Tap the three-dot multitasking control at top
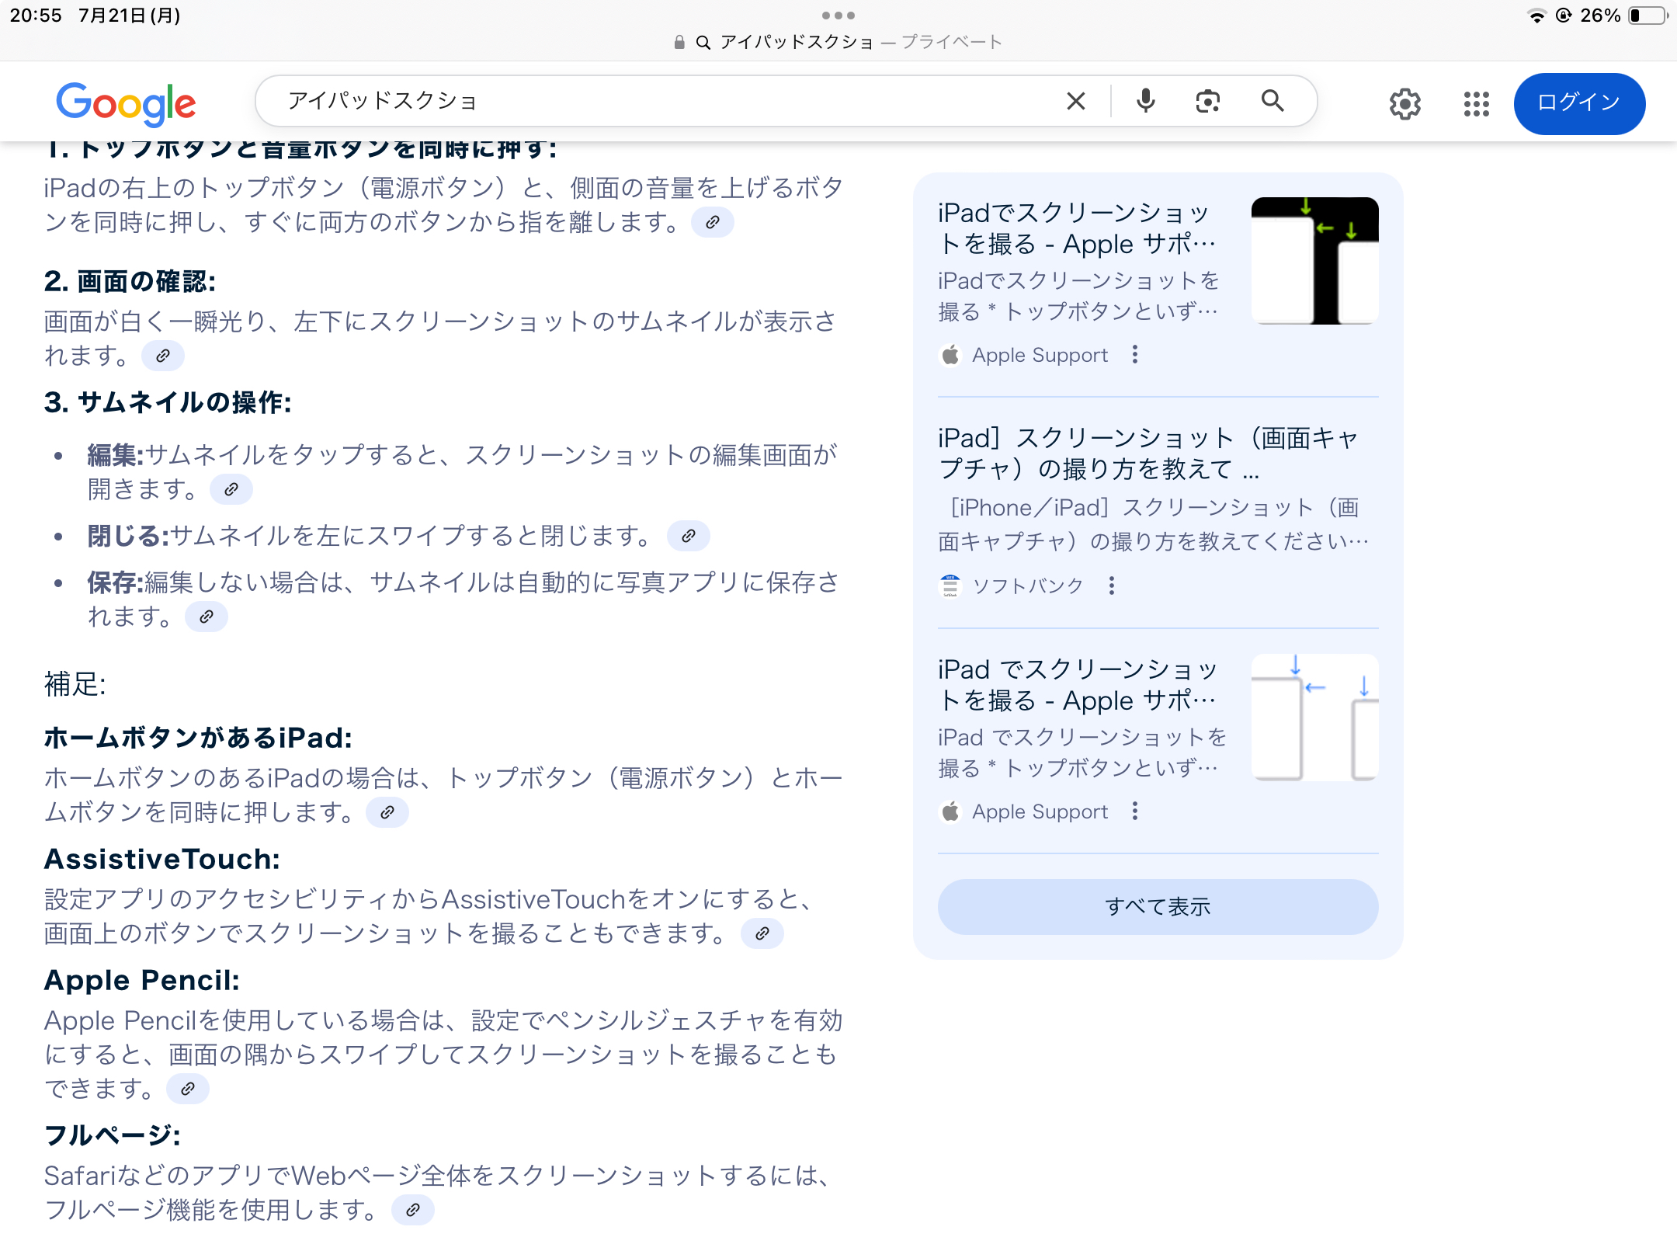This screenshot has width=1677, height=1258. point(838,15)
